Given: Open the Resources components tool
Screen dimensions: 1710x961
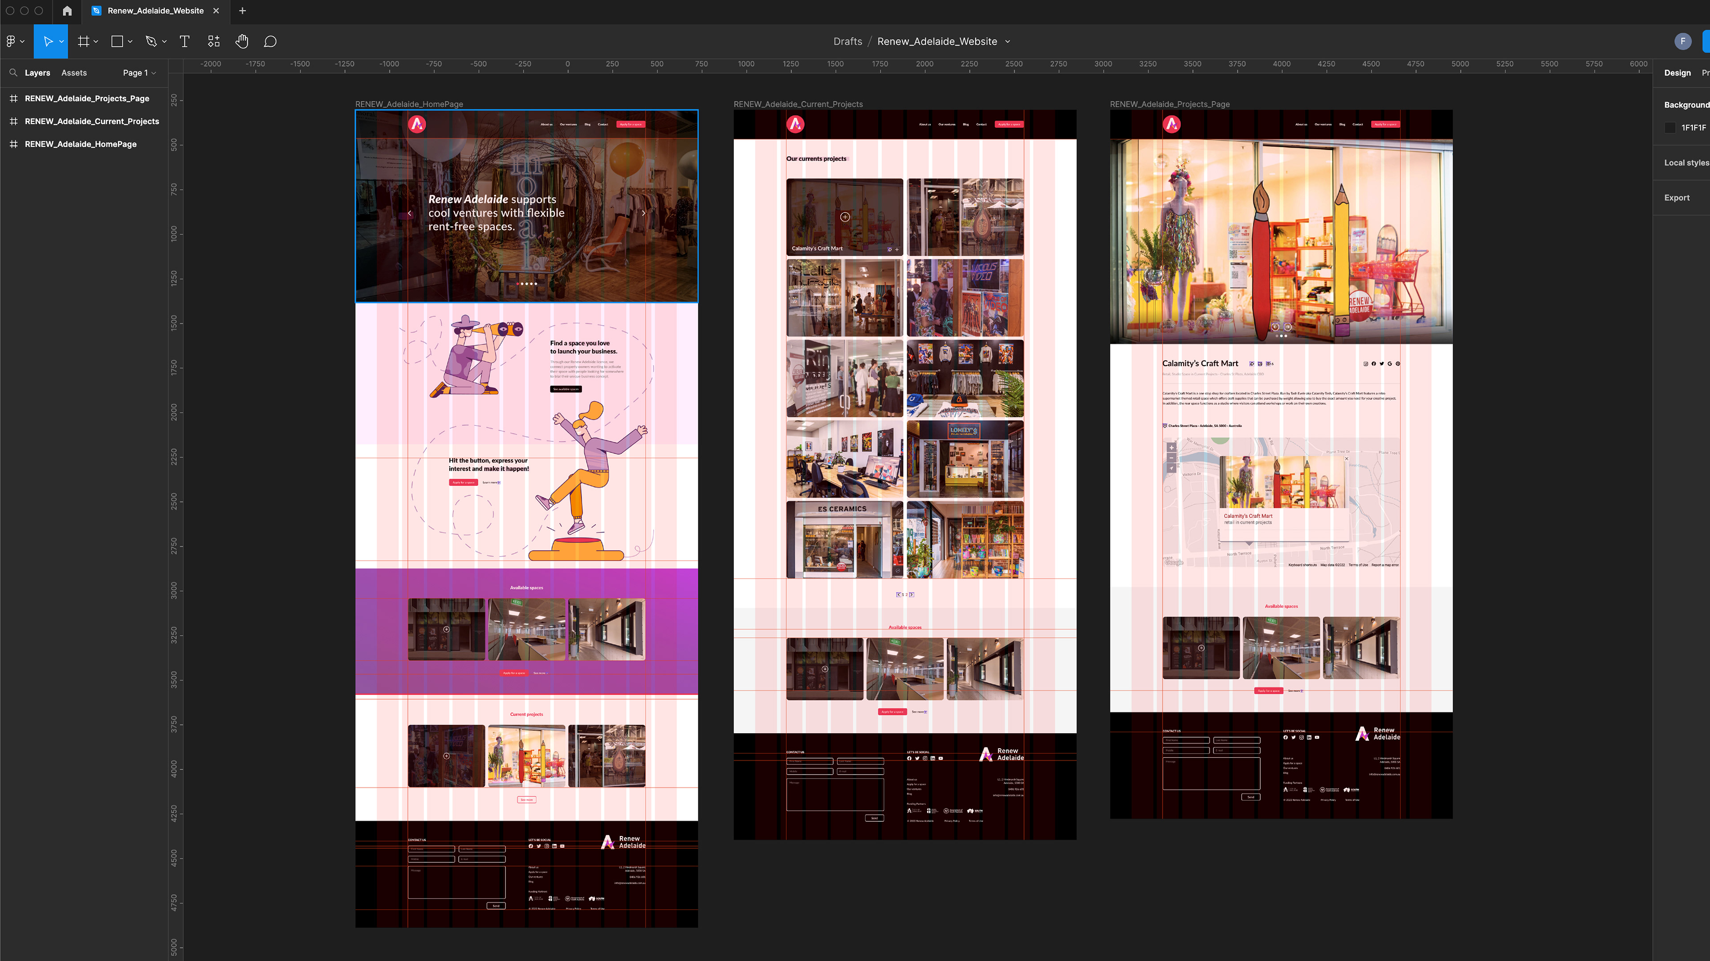Looking at the screenshot, I should [214, 41].
